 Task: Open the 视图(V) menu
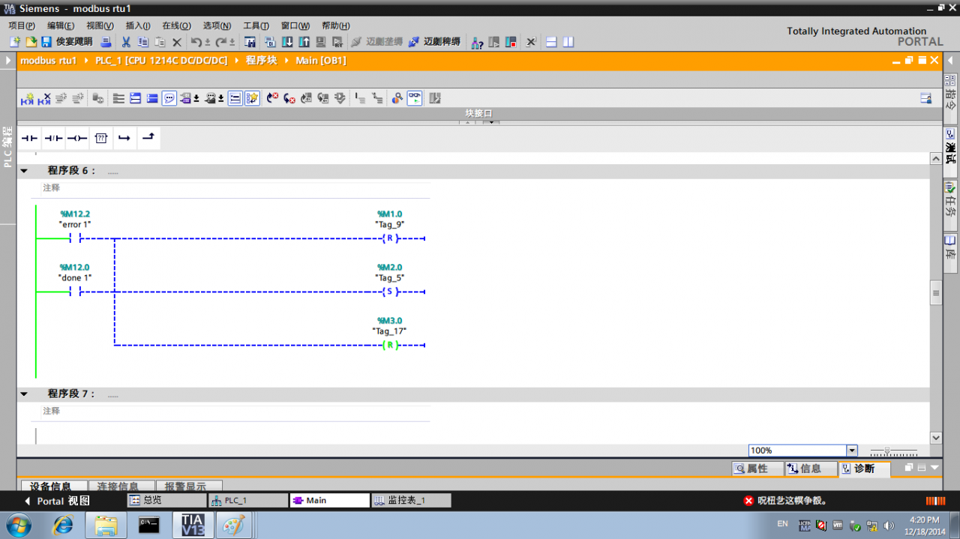click(99, 25)
